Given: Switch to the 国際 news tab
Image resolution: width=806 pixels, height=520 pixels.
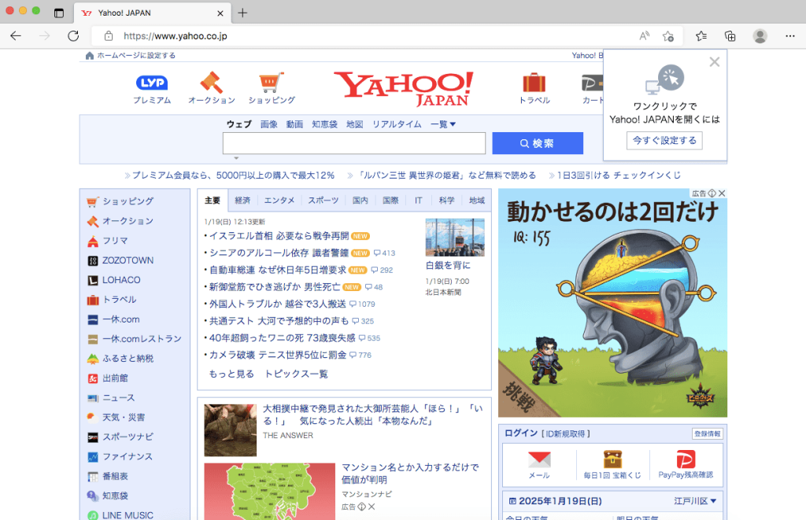Looking at the screenshot, I should click(x=390, y=201).
